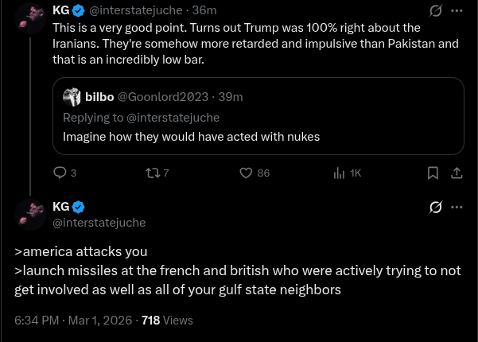Open more options menu on first tweet
The image size is (478, 342).
tap(457, 11)
